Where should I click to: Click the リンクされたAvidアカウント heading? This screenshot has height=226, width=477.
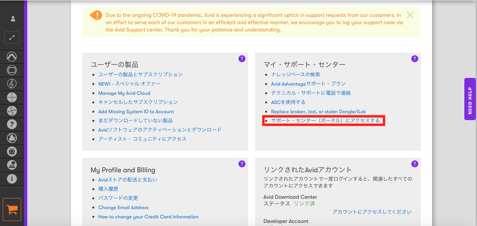[x=308, y=170]
